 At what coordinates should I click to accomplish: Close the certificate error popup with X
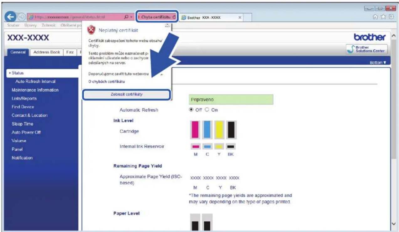pyautogui.click(x=168, y=25)
